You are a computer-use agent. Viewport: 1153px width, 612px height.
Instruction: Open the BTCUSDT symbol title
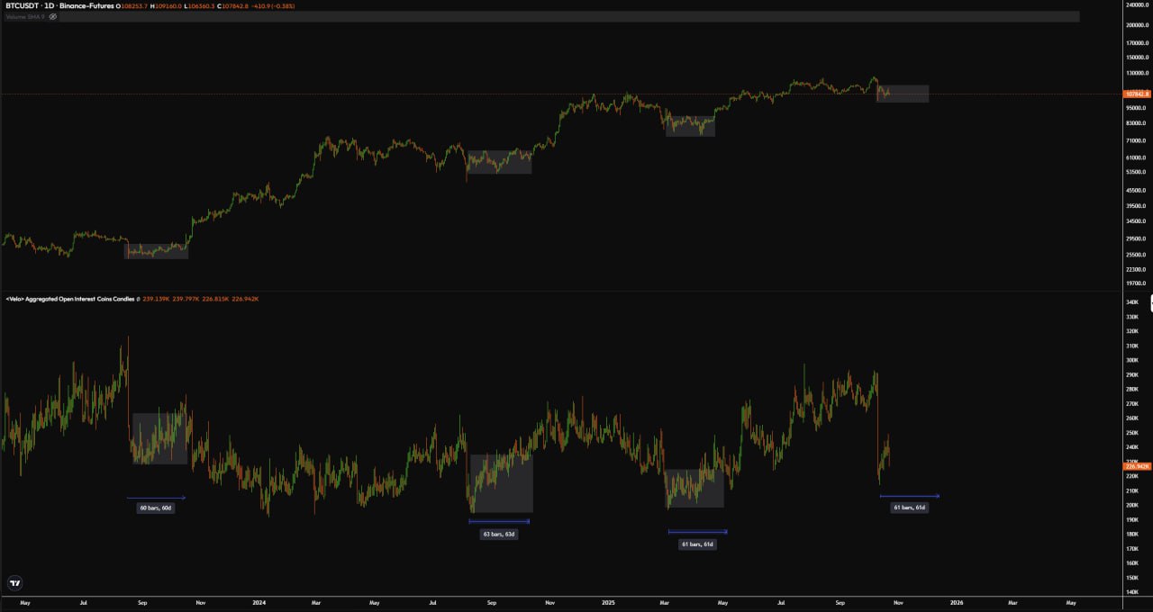24,5
